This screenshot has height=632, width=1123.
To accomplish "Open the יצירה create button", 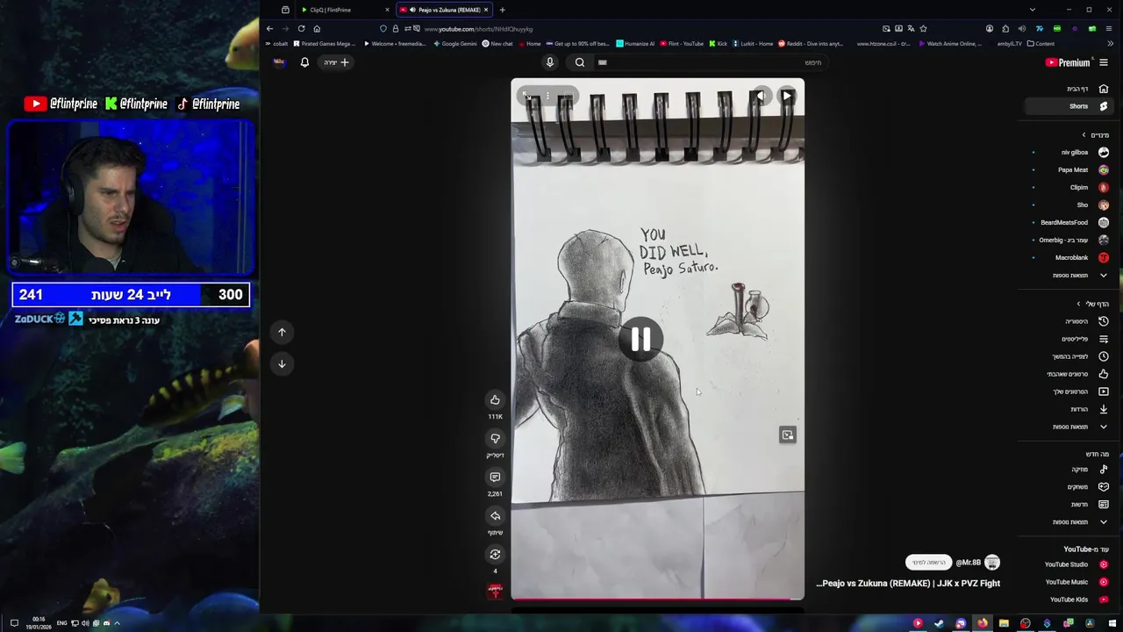I will coord(336,62).
